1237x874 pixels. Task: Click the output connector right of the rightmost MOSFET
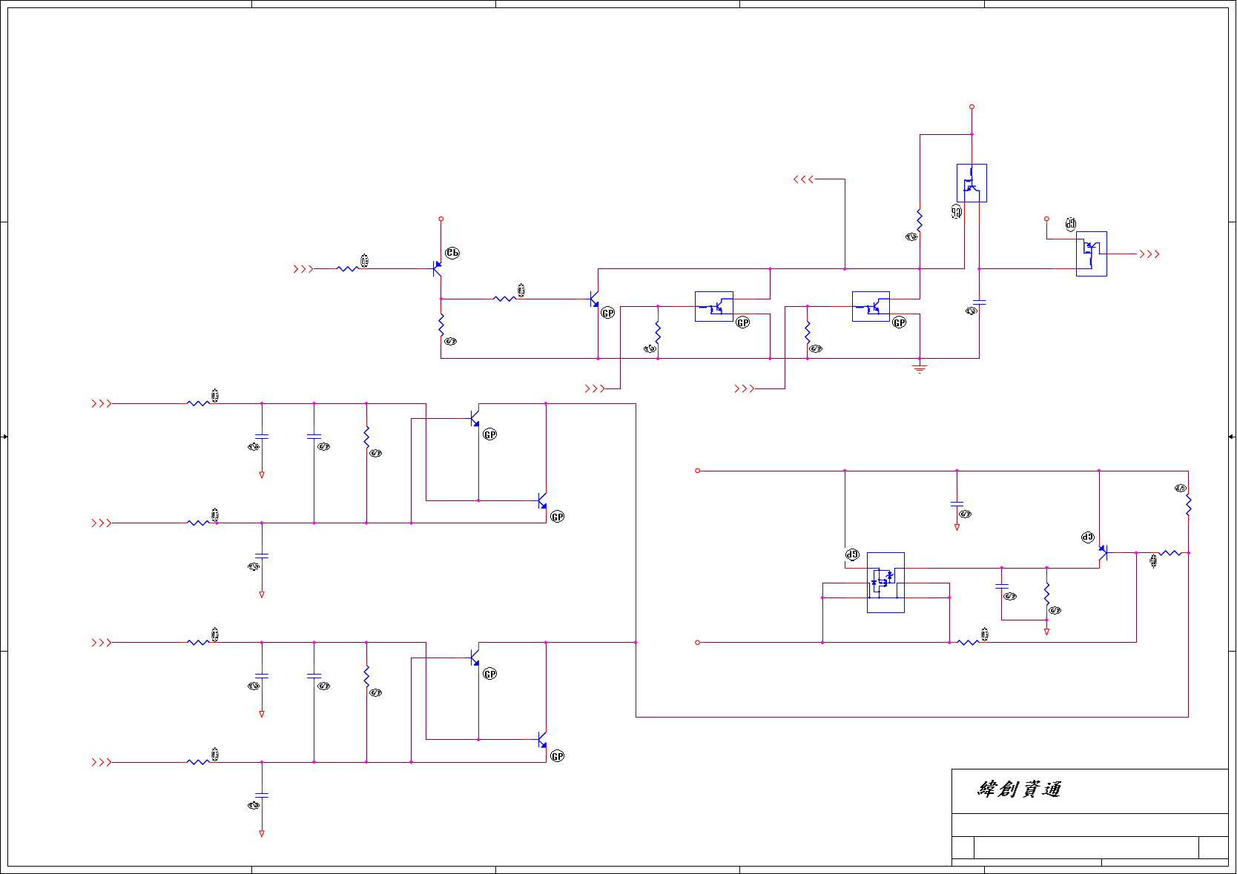[1149, 254]
